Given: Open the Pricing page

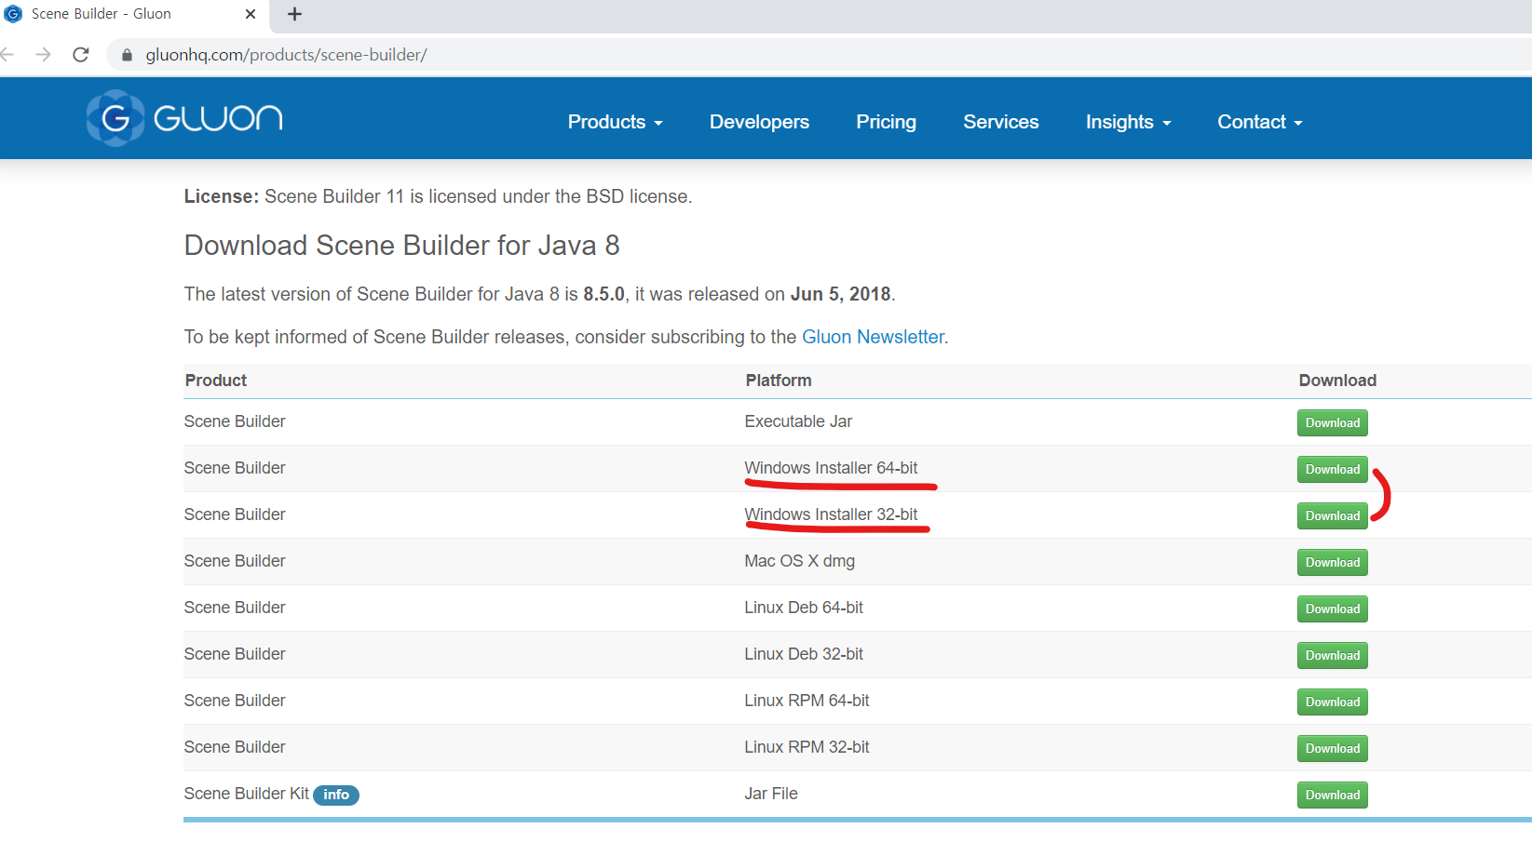Looking at the screenshot, I should tap(886, 122).
